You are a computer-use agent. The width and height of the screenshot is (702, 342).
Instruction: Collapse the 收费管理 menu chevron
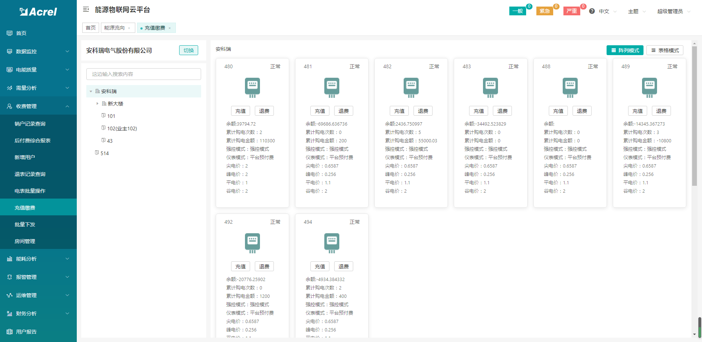click(x=67, y=106)
